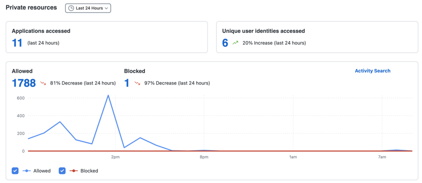This screenshot has height=183, width=422.
Task: Click the 11 applications accessed count
Action: (17, 43)
